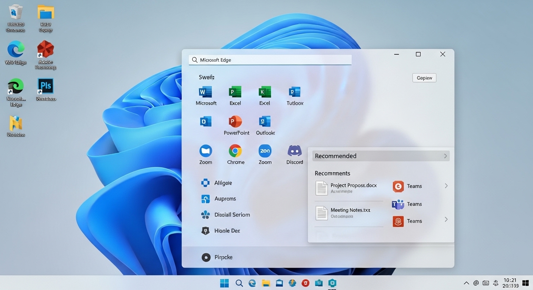The height and width of the screenshot is (290, 533).
Task: Launch Outlook from pinned apps
Action: [265, 125]
